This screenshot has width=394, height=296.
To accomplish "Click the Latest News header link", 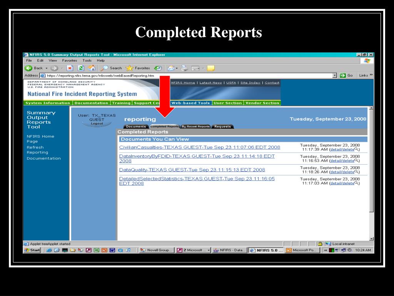I will tap(210, 82).
